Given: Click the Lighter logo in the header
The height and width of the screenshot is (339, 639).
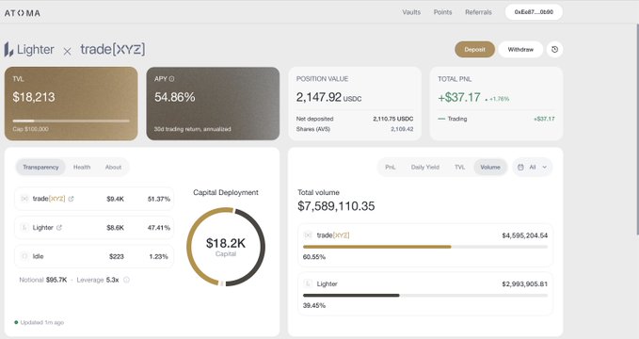Looking at the screenshot, I should click(29, 49).
